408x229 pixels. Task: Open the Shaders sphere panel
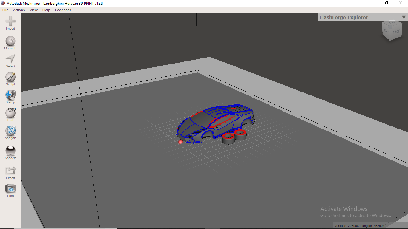click(x=10, y=151)
